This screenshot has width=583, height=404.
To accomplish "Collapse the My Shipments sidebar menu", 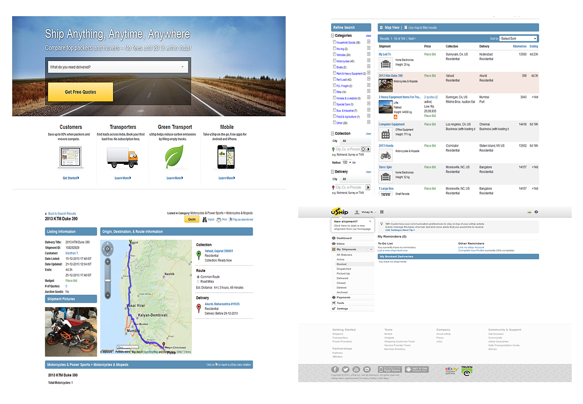I will (370, 249).
